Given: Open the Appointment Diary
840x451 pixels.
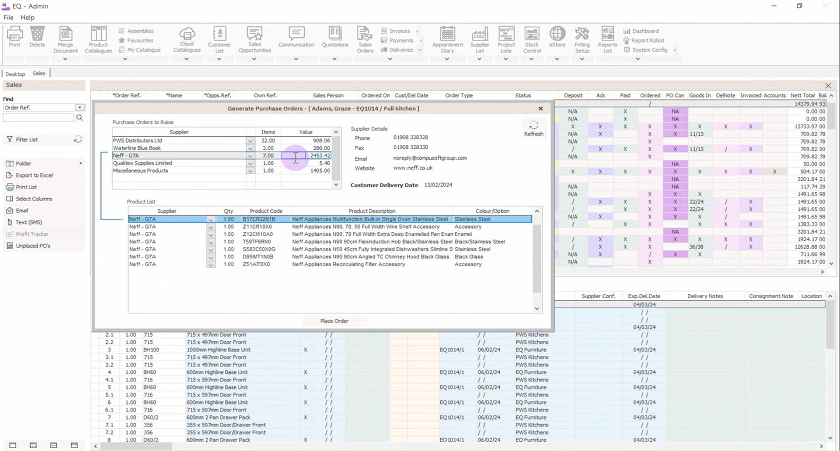Looking at the screenshot, I should click(x=447, y=40).
